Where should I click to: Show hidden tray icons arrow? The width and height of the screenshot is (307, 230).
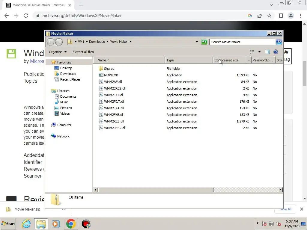258,223
